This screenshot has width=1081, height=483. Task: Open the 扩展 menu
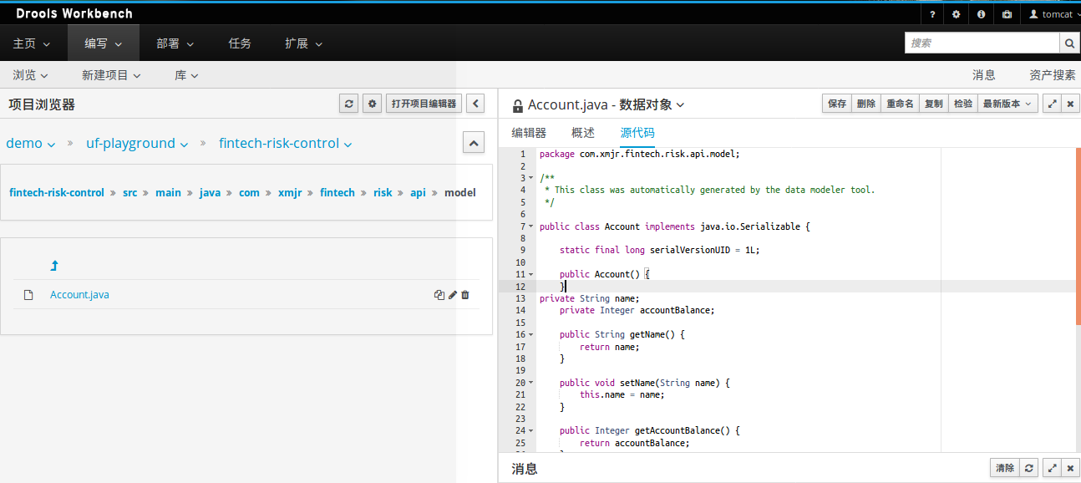[x=303, y=43]
